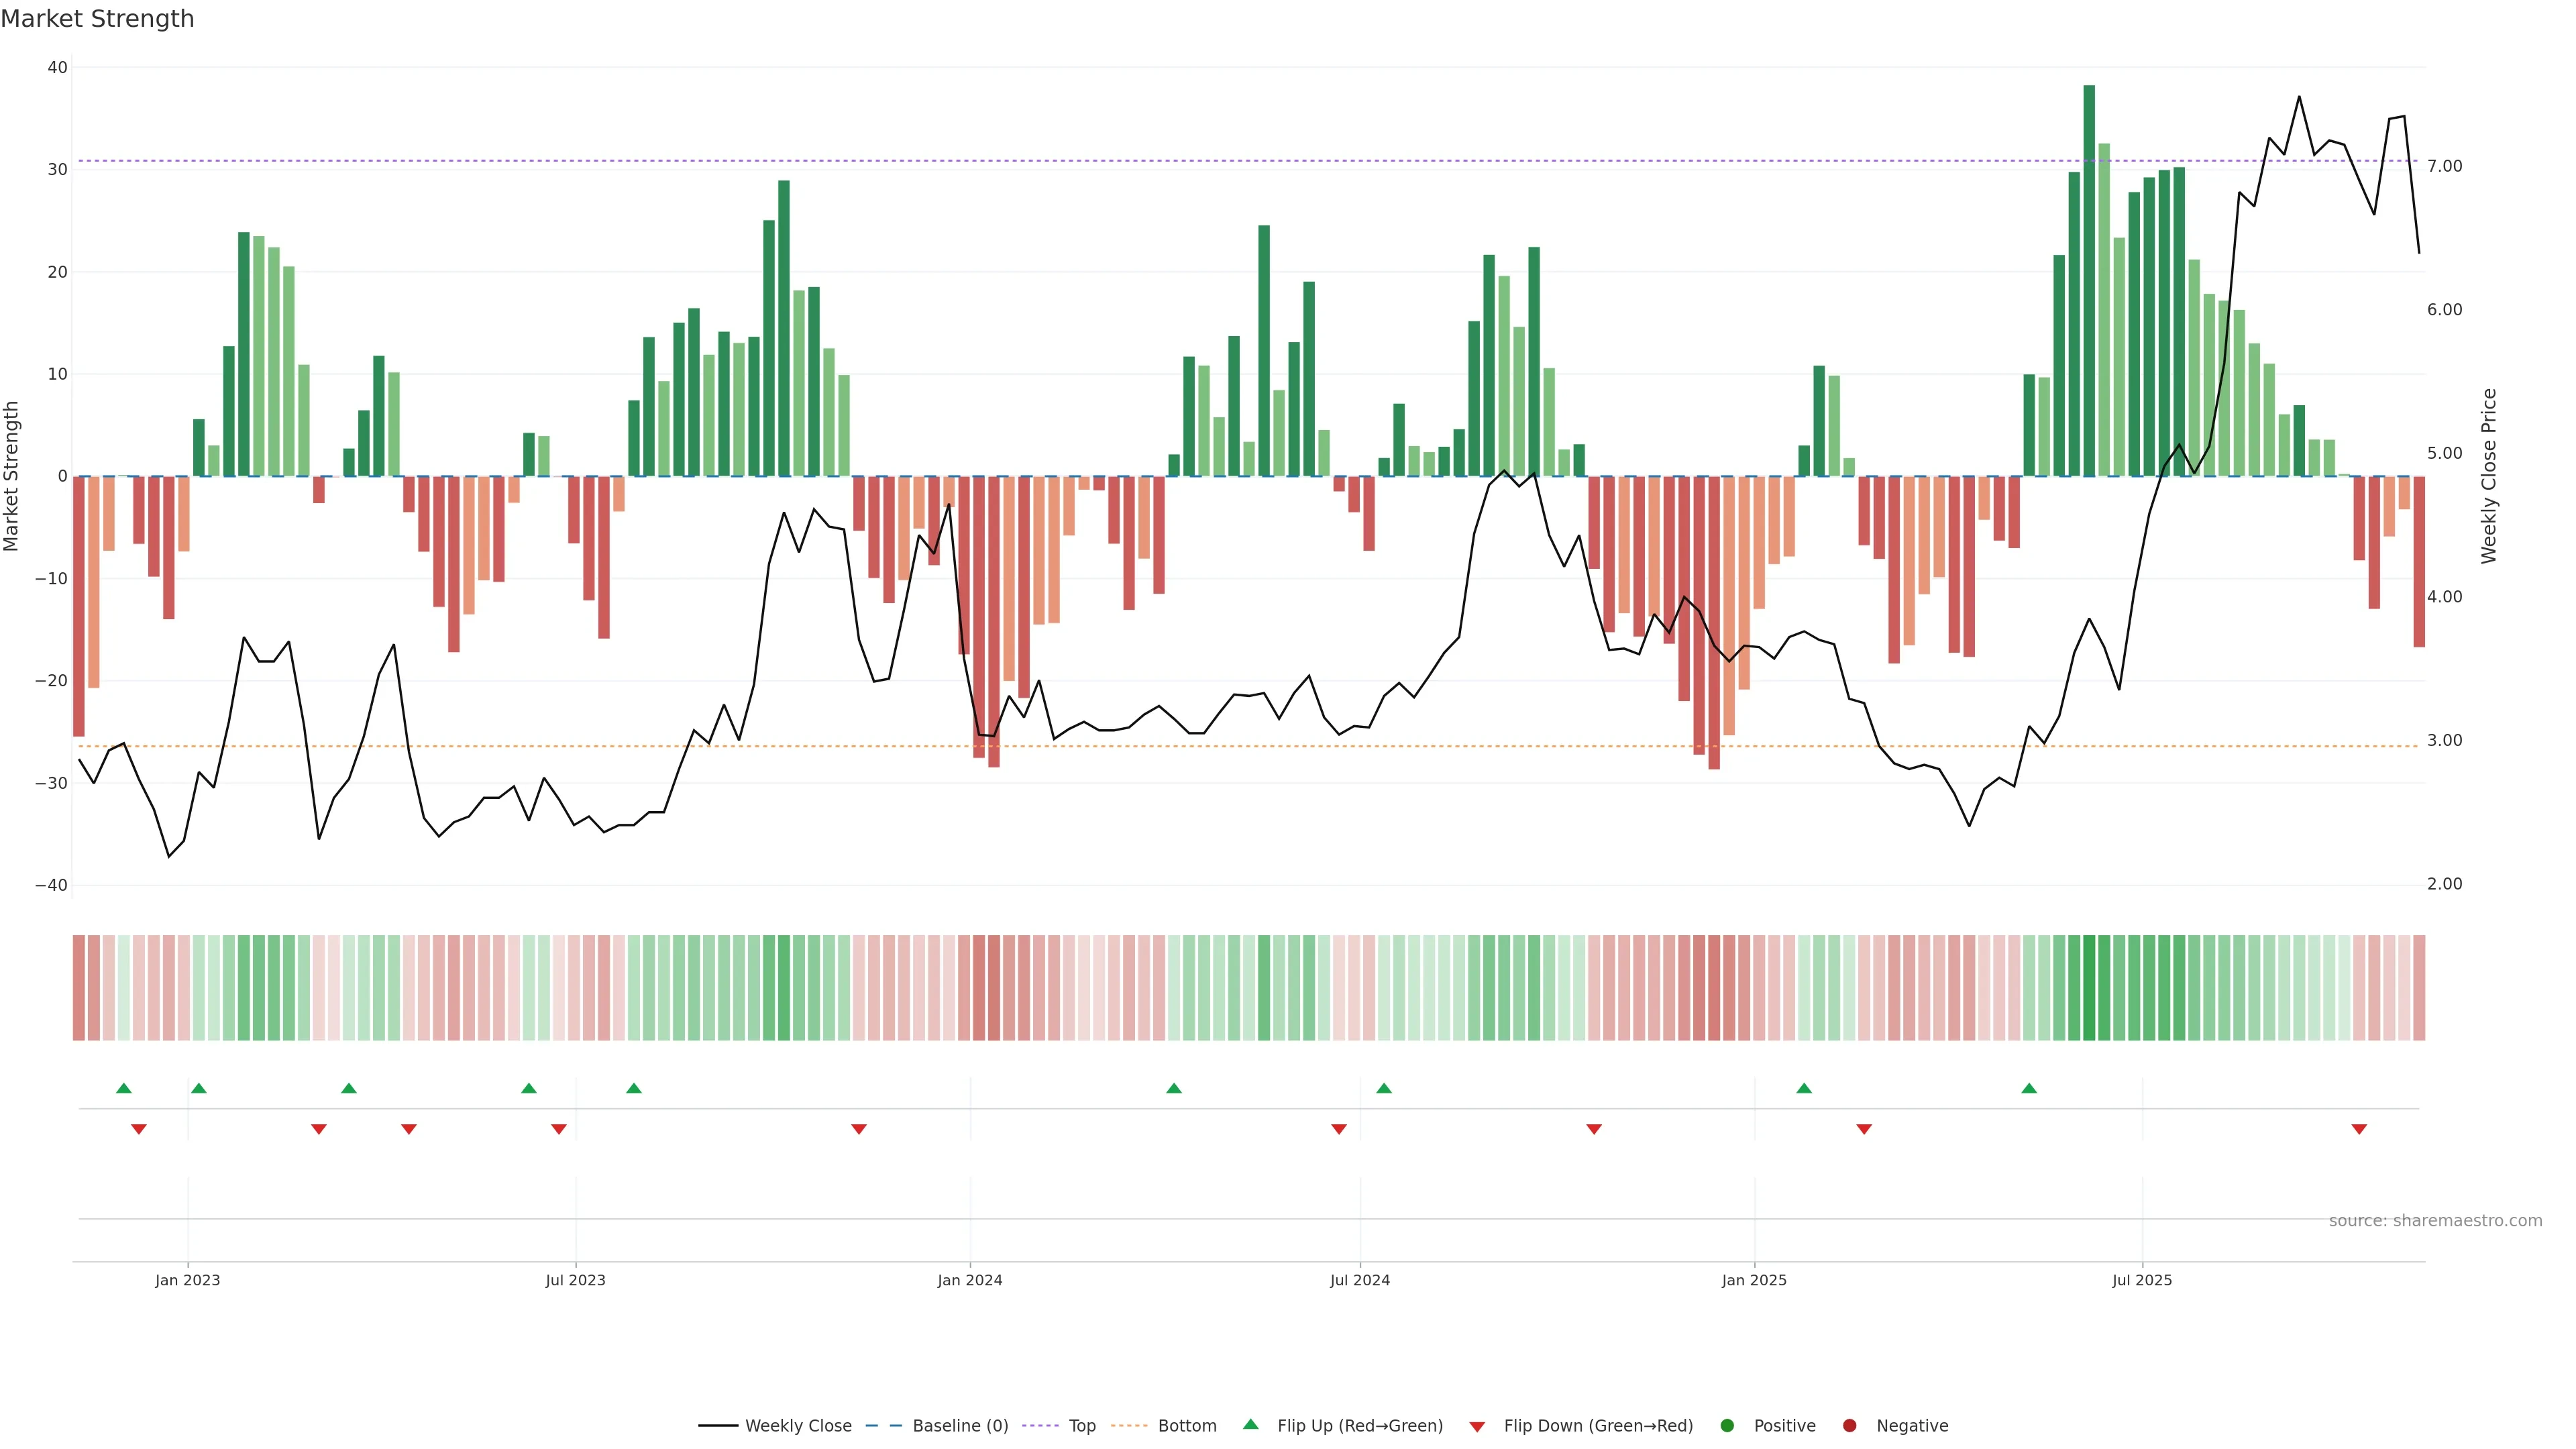Click the Negative red dot legend icon

coord(1849,1426)
